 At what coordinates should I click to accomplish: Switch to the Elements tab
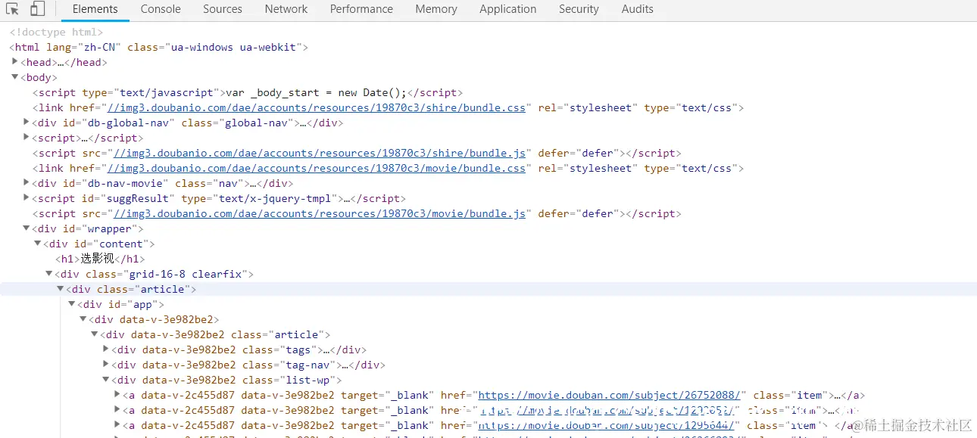(95, 9)
